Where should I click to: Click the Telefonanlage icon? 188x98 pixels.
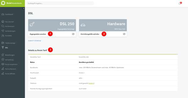[x=3, y=43]
